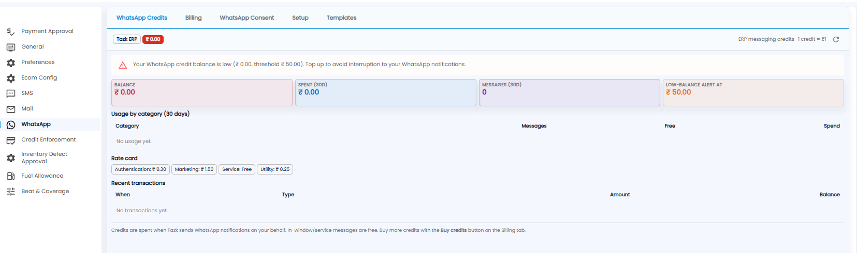Click the Marketing ₹1.50 rate chip
The height and width of the screenshot is (253, 857).
194,169
